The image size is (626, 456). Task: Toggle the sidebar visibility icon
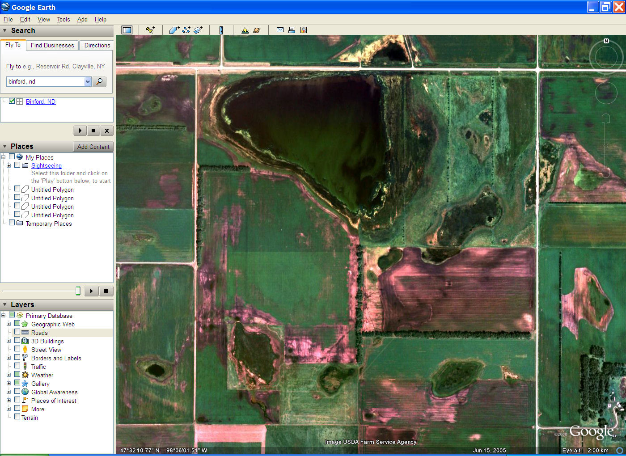pos(127,30)
